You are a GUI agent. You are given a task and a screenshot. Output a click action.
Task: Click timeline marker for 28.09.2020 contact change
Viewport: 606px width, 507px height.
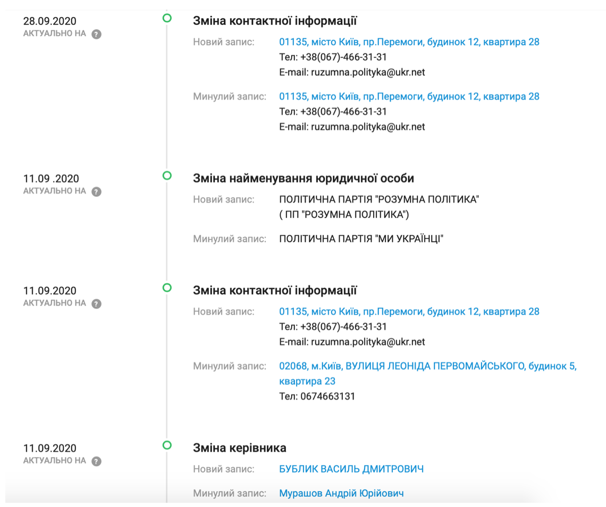167,18
